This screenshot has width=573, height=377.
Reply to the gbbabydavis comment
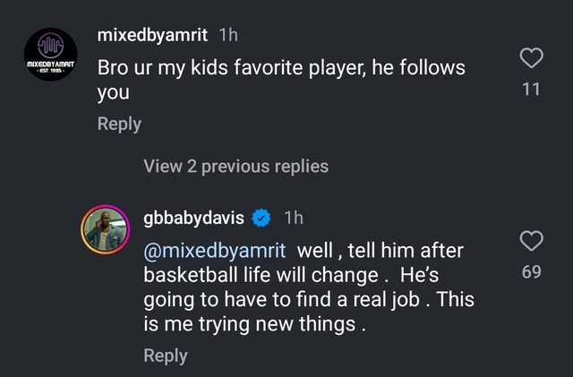pos(166,356)
